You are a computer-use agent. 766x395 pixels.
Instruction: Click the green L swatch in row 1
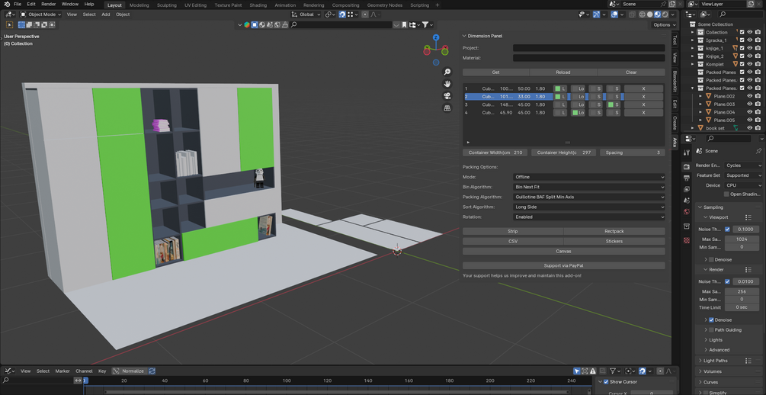[x=559, y=88]
